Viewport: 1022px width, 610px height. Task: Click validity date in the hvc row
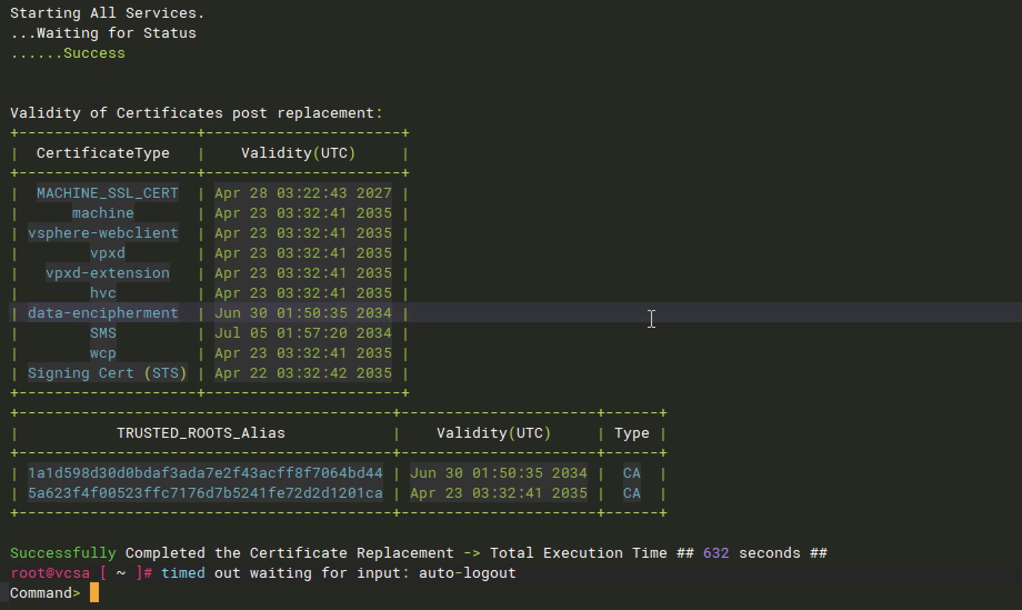click(303, 293)
